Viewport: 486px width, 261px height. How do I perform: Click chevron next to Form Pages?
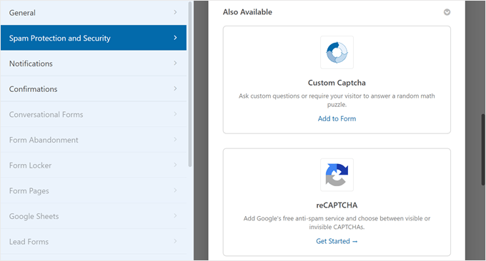tap(175, 190)
